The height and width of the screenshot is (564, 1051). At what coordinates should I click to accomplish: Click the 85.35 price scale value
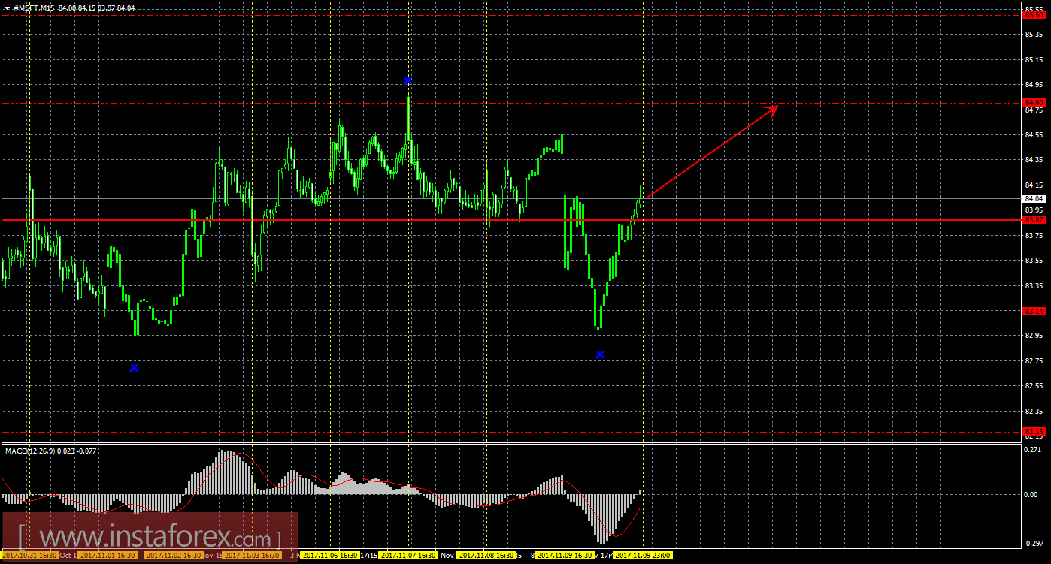[1034, 34]
